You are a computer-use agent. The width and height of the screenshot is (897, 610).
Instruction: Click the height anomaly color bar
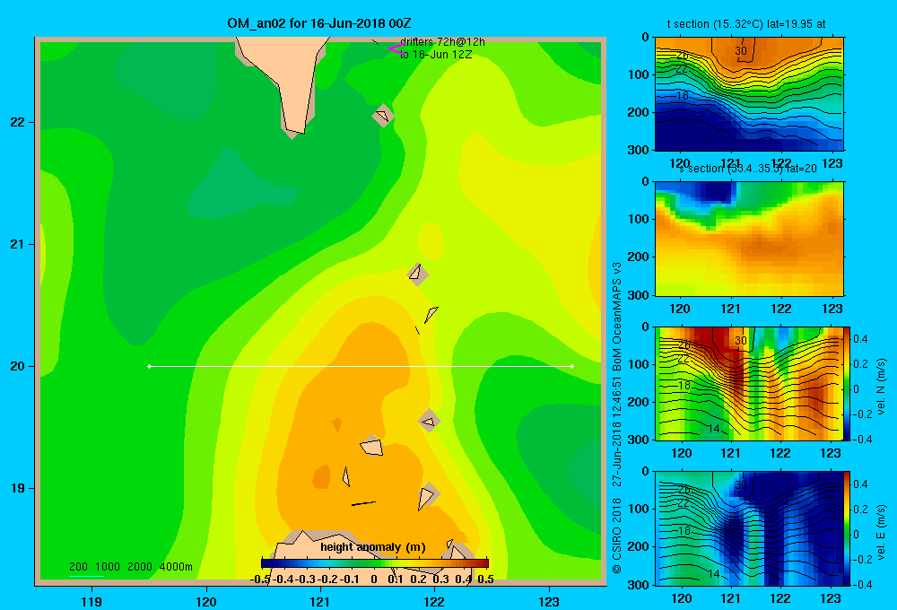(x=375, y=563)
